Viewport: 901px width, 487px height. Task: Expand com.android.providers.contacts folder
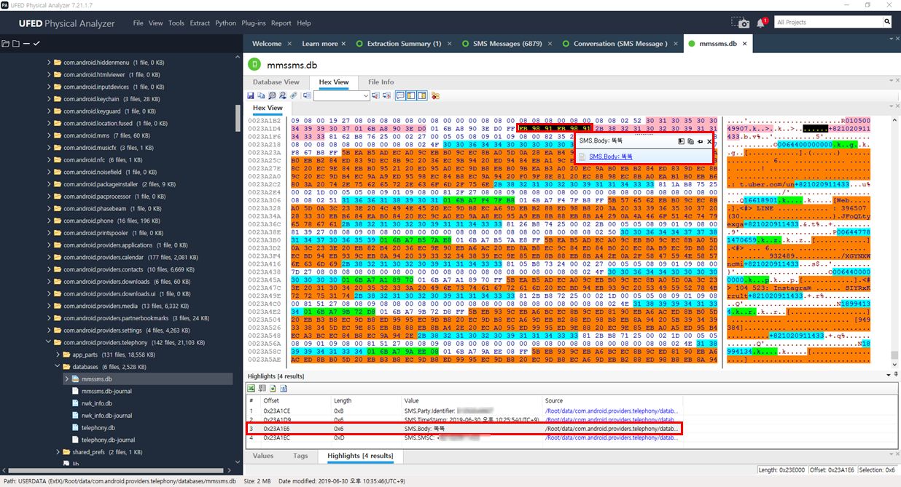point(49,269)
